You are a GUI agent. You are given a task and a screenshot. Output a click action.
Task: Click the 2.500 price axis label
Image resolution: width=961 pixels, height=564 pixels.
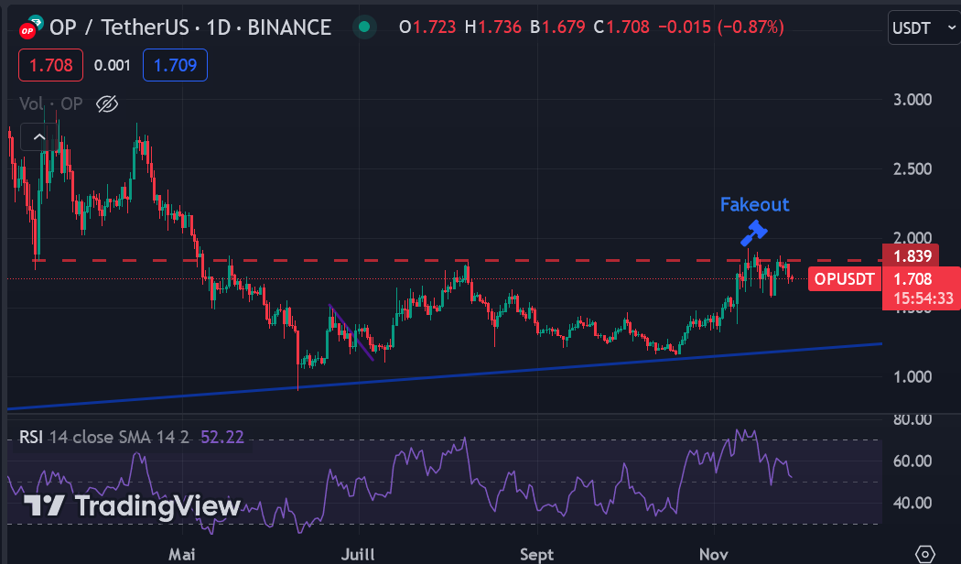pyautogui.click(x=912, y=168)
